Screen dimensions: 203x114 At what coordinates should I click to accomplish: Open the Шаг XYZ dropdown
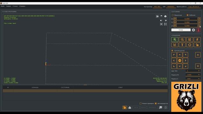pos(193,71)
